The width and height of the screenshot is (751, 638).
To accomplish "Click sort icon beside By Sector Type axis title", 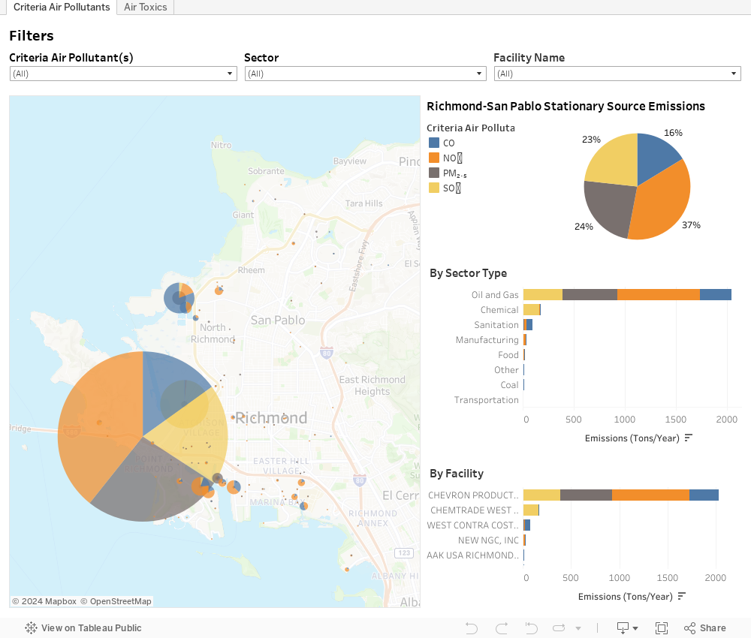I will point(688,438).
